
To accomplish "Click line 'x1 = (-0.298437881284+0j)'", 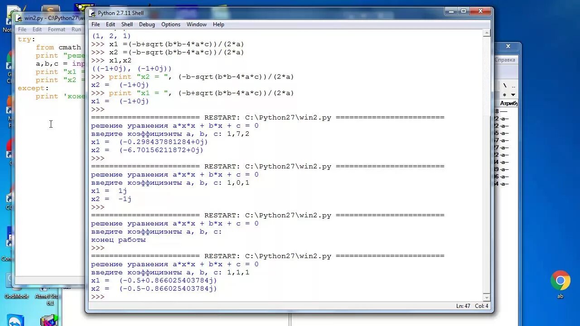I will point(150,142).
